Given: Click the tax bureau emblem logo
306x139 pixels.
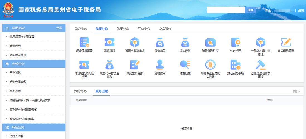Looking at the screenshot, I should coord(8,10).
